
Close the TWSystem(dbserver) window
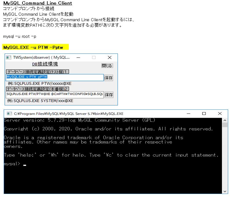pyautogui.click(x=110, y=57)
